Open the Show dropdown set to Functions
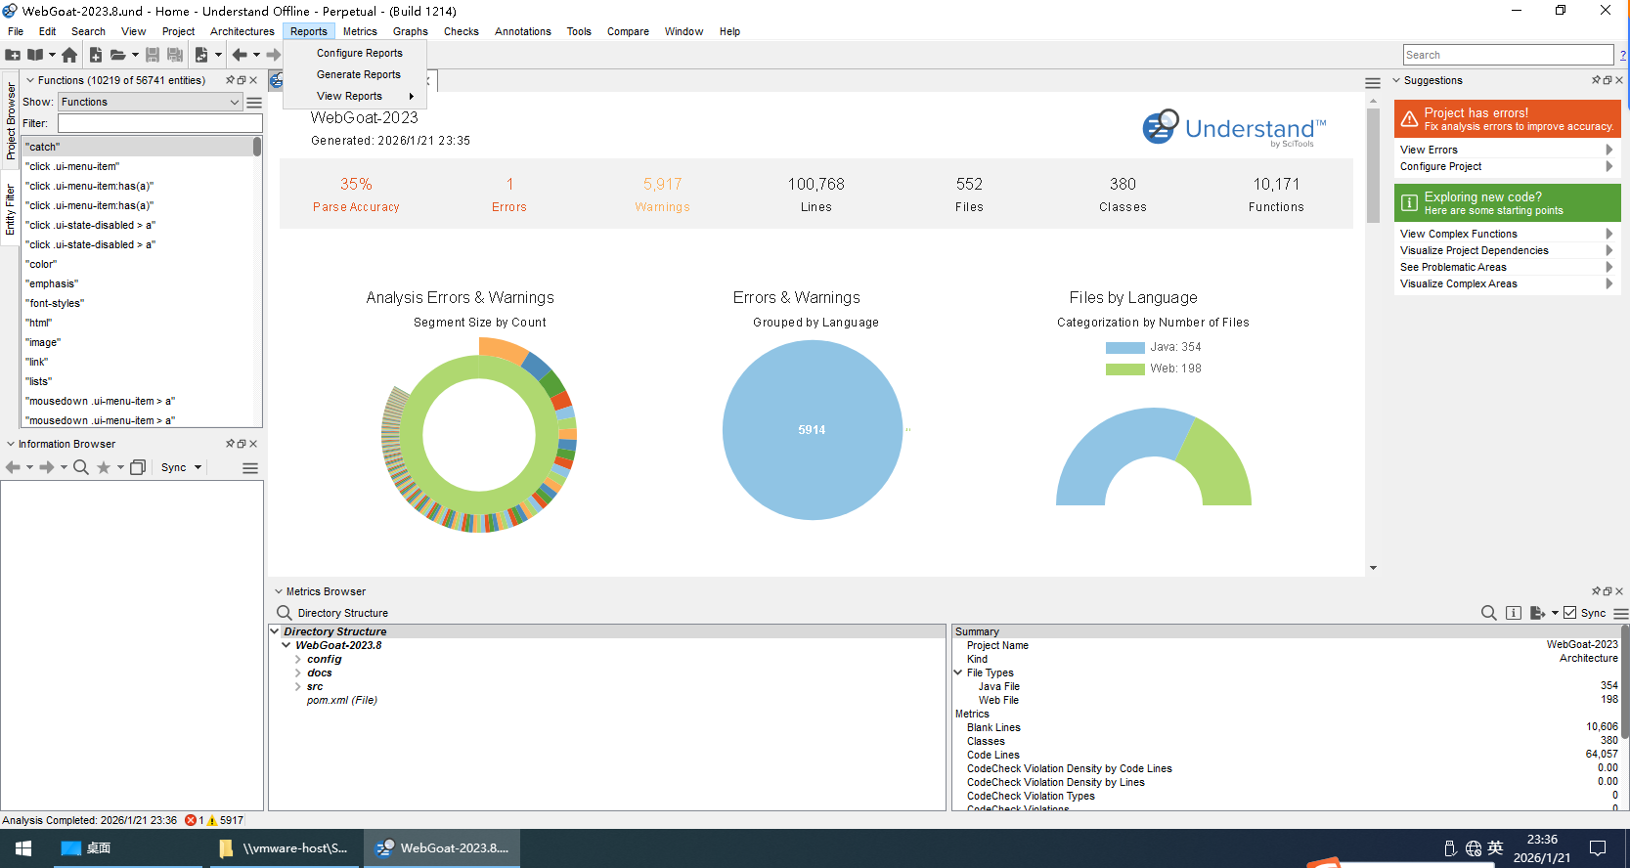Image resolution: width=1630 pixels, height=868 pixels. pyautogui.click(x=150, y=102)
